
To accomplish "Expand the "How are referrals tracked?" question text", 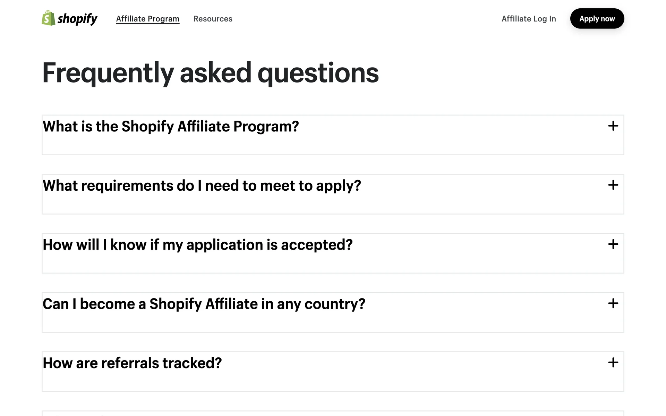I will coord(132,363).
